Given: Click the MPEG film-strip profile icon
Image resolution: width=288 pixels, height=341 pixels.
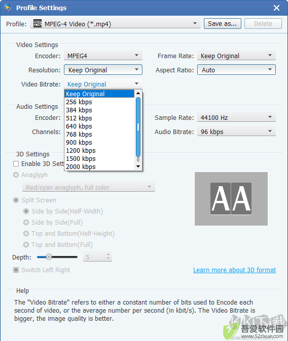Looking at the screenshot, I should coord(38,23).
